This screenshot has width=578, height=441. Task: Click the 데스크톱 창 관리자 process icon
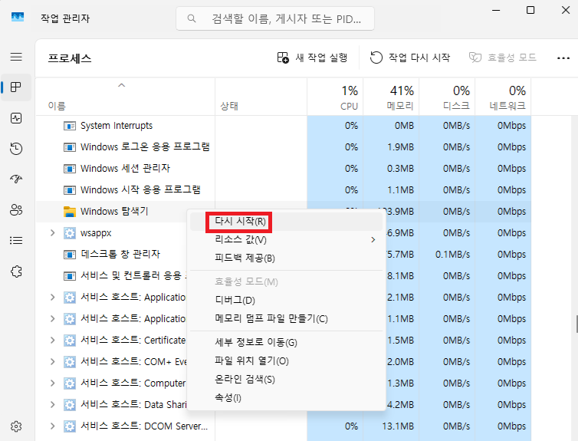pyautogui.click(x=70, y=255)
